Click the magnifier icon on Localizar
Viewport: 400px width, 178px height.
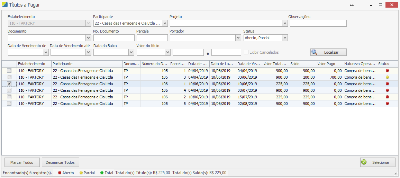click(x=314, y=52)
